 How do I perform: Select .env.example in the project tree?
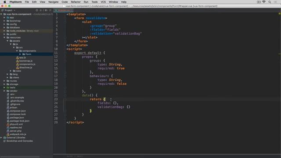(17, 97)
